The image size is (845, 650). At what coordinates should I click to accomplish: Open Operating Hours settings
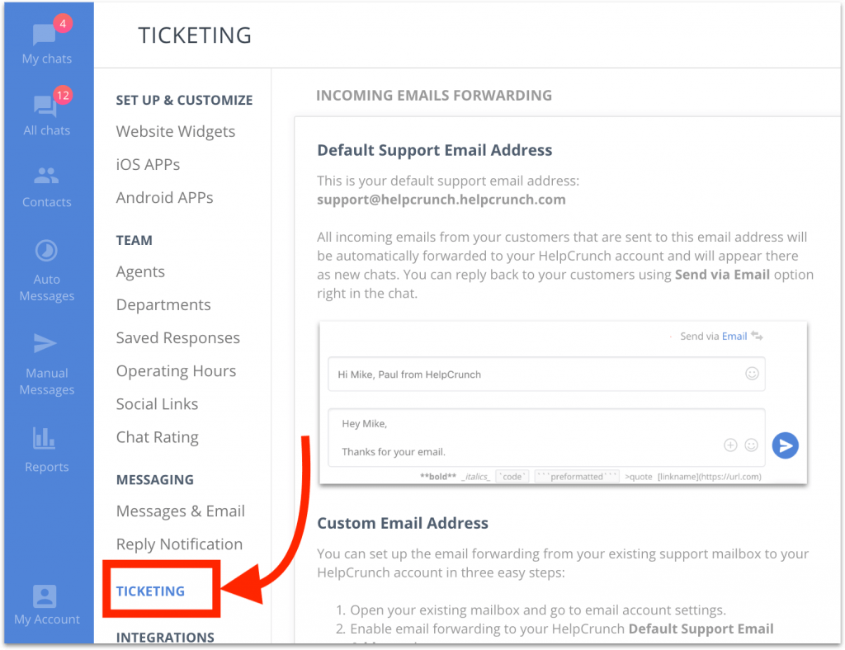[x=177, y=371]
